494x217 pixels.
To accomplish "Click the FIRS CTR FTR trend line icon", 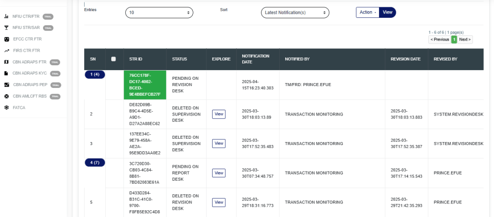I will tap(6, 50).
